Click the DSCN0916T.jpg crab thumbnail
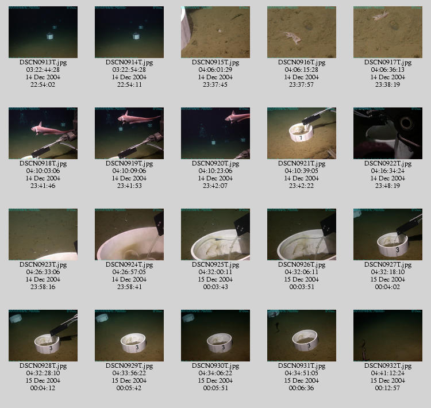431x408 pixels. click(x=302, y=32)
